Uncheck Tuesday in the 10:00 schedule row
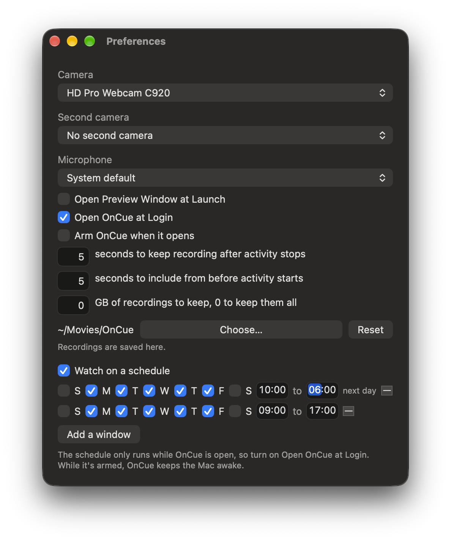Image resolution: width=451 pixels, height=542 pixels. pos(121,391)
